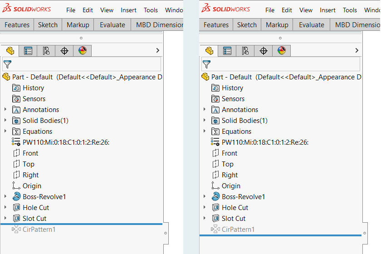Select the FeatureManager design tree tab in the right panel

(209, 51)
